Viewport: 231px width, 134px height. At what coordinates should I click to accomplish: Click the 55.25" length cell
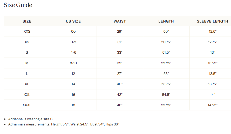(x=166, y=105)
